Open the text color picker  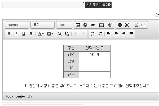pos(41,34)
